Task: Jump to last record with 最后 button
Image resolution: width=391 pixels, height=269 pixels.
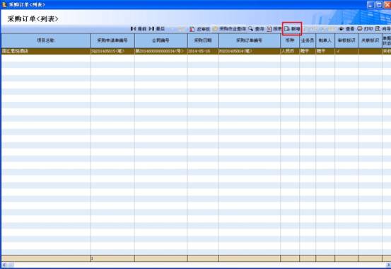Action: [157, 29]
